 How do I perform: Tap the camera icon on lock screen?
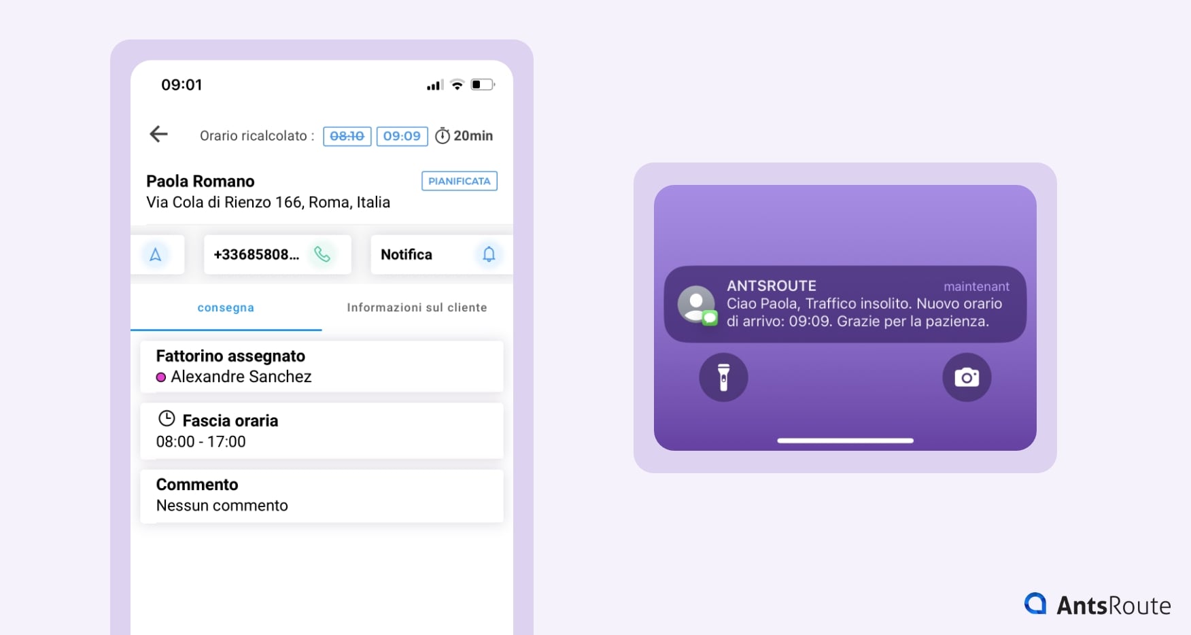[966, 377]
